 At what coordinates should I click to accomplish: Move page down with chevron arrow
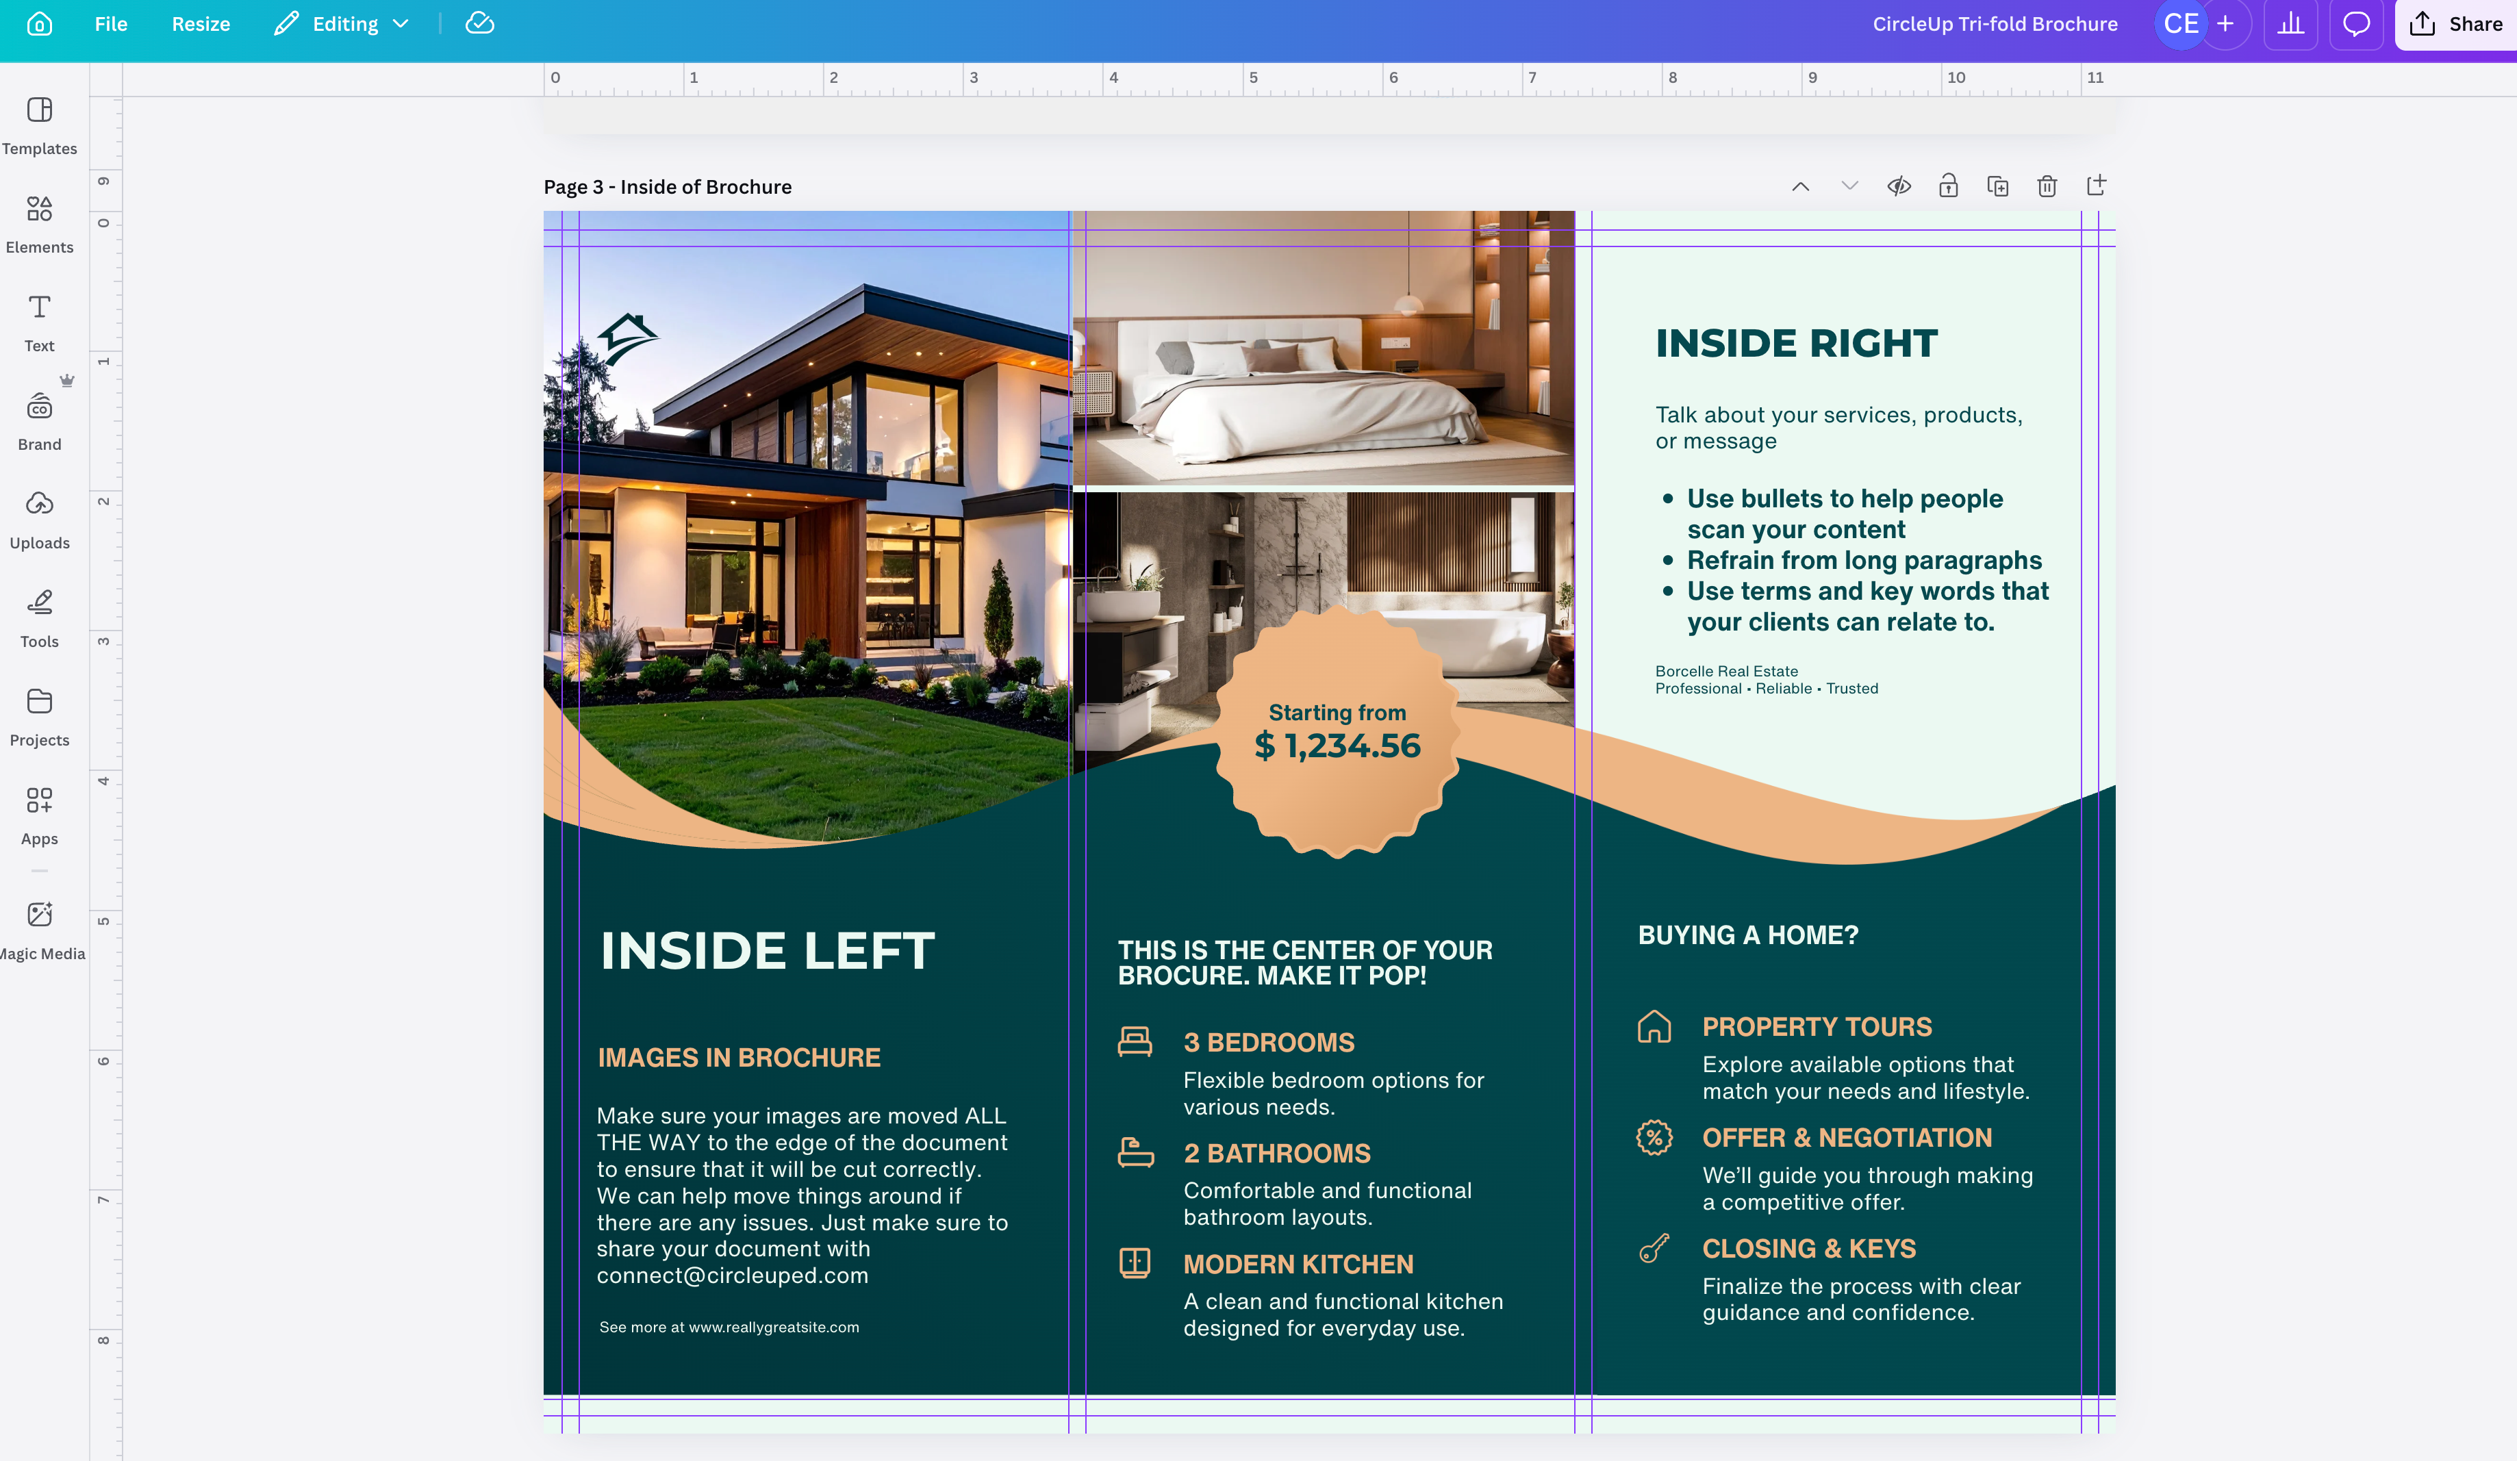1849,187
